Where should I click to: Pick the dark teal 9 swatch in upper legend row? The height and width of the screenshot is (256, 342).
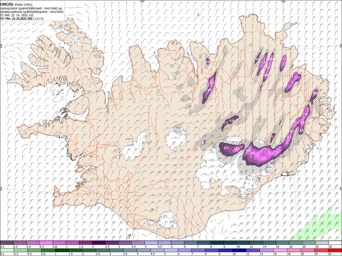230,243
